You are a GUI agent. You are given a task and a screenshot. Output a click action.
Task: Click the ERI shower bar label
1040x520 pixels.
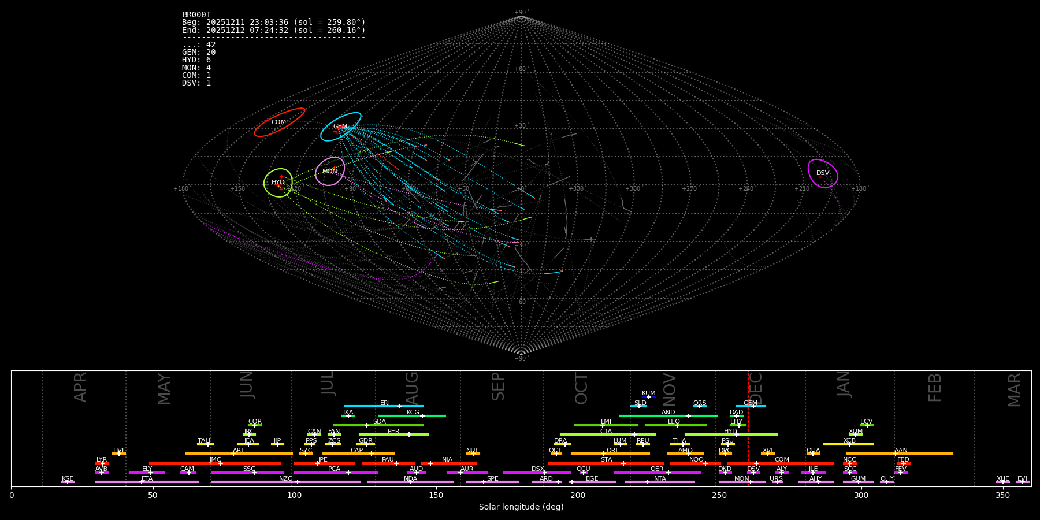[x=385, y=403]
